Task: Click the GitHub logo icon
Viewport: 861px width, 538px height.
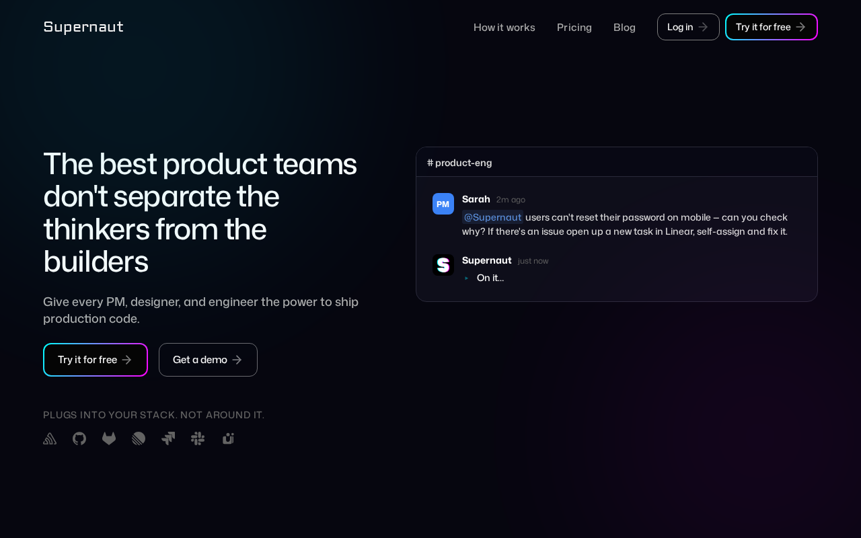Action: pos(79,438)
